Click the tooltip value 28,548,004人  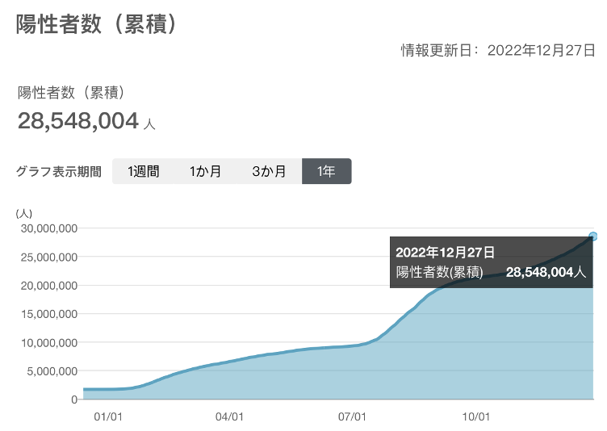(546, 272)
